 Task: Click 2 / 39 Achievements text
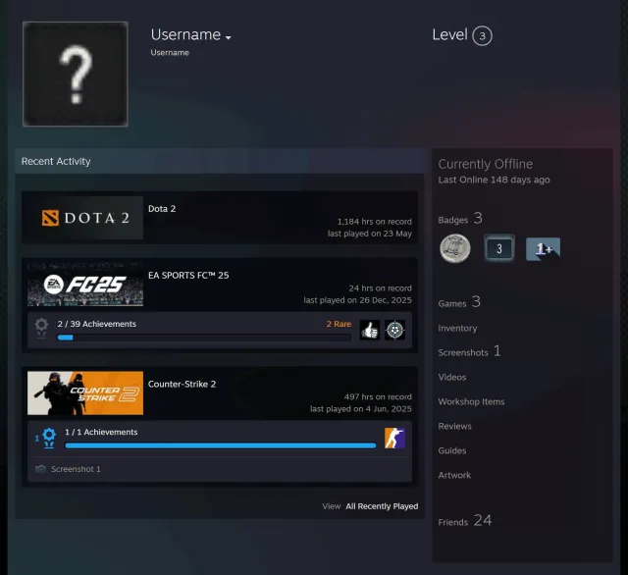pyautogui.click(x=96, y=324)
